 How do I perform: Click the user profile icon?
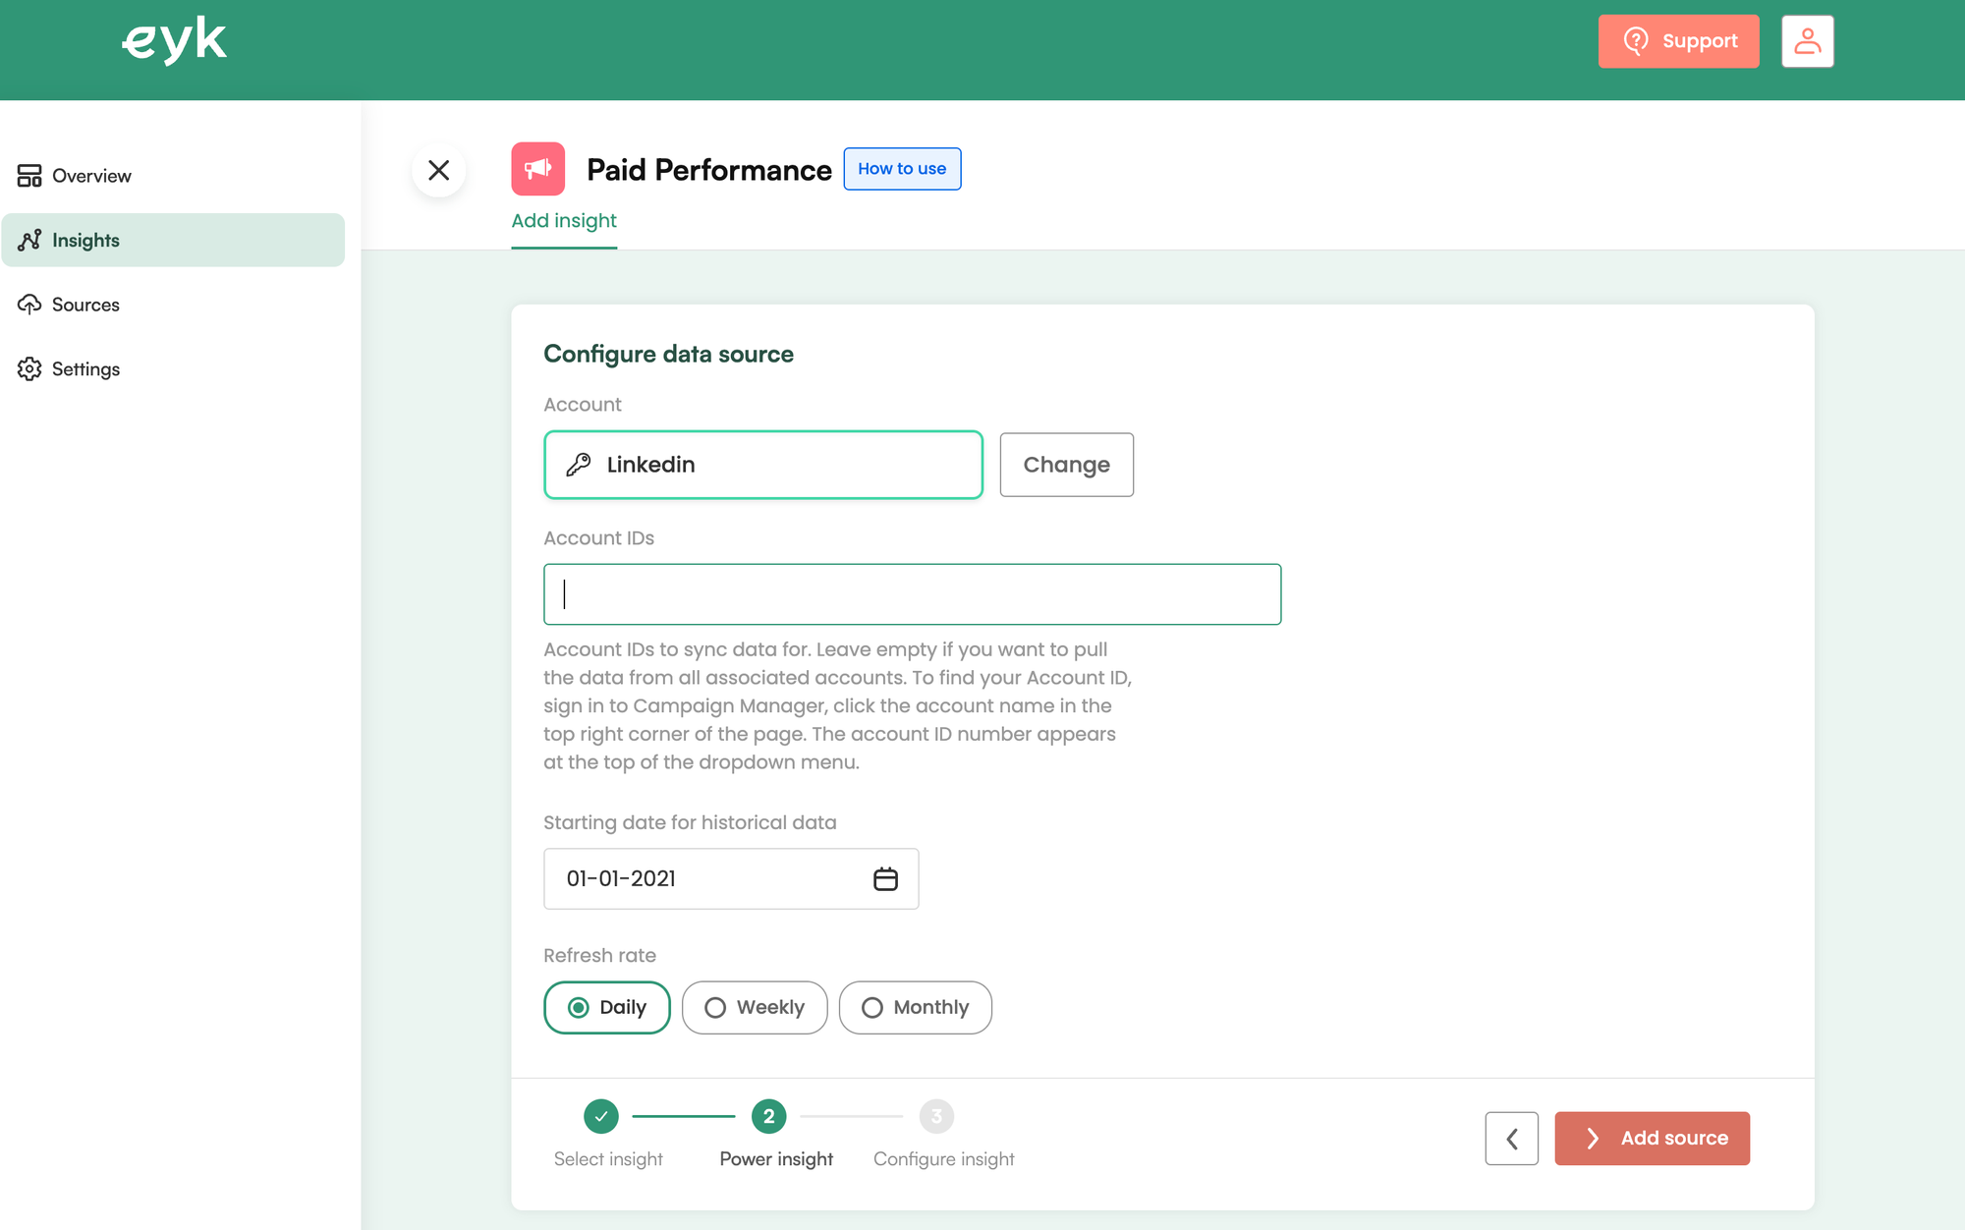(x=1808, y=41)
